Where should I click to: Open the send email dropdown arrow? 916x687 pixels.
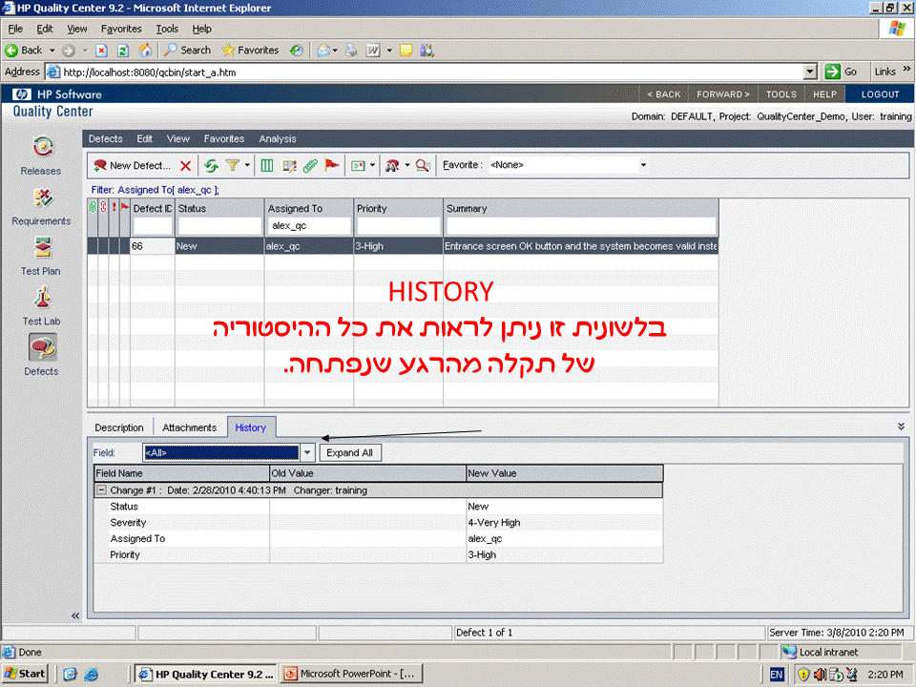pyautogui.click(x=372, y=166)
